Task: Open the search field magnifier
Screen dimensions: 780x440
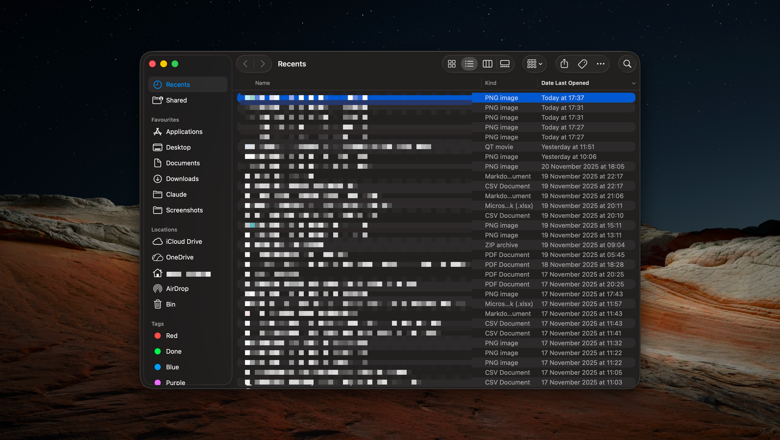Action: coord(627,64)
